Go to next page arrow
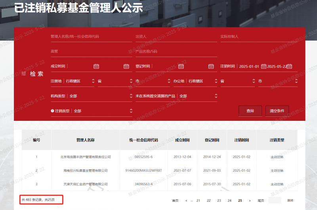Image resolution: width=317 pixels, height=210 pixels. 250,201
